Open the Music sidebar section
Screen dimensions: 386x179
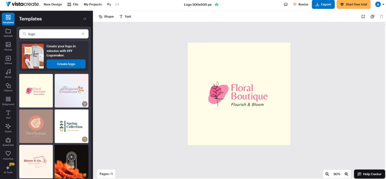click(8, 74)
